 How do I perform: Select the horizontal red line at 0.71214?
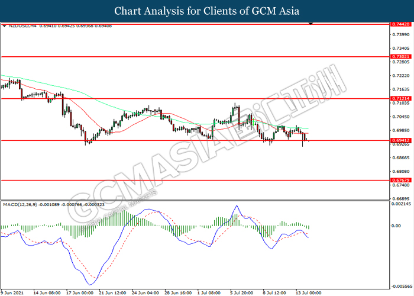[195, 99]
